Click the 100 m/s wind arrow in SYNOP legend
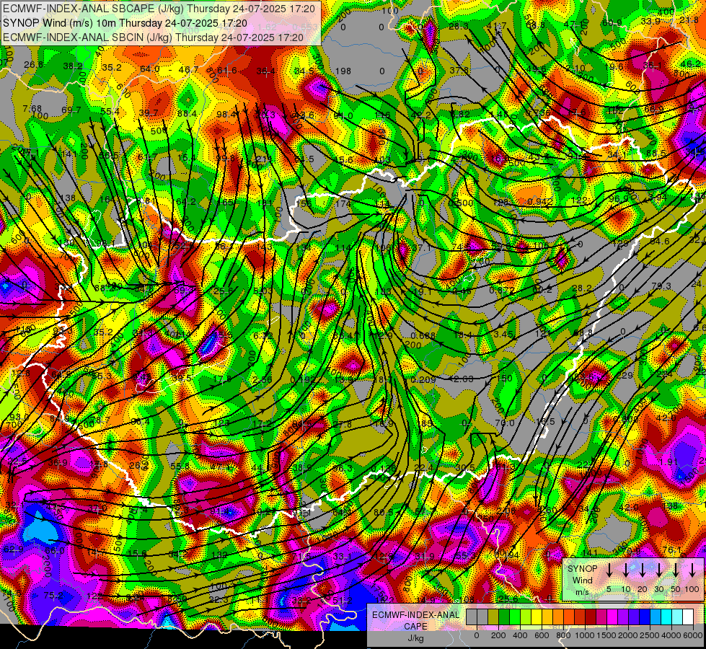 click(x=692, y=570)
